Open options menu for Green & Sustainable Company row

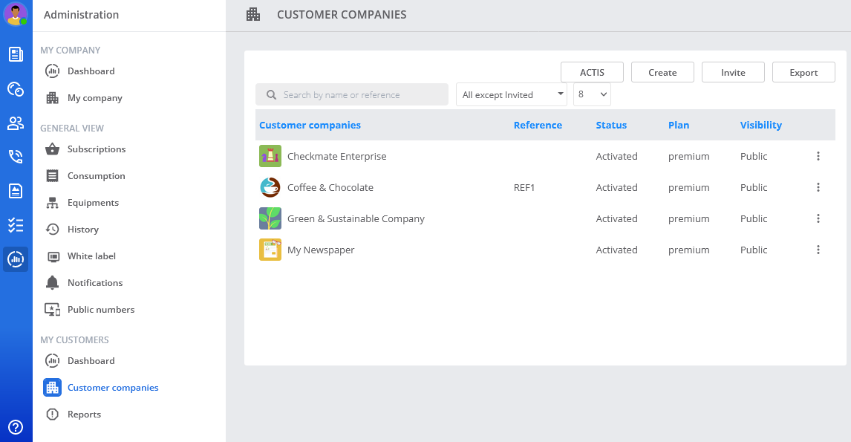point(818,218)
